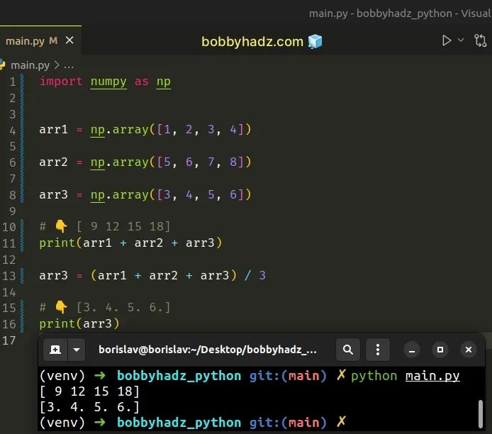Open source control compare changes icon
Viewport: 492px width, 434px height.
(x=480, y=41)
